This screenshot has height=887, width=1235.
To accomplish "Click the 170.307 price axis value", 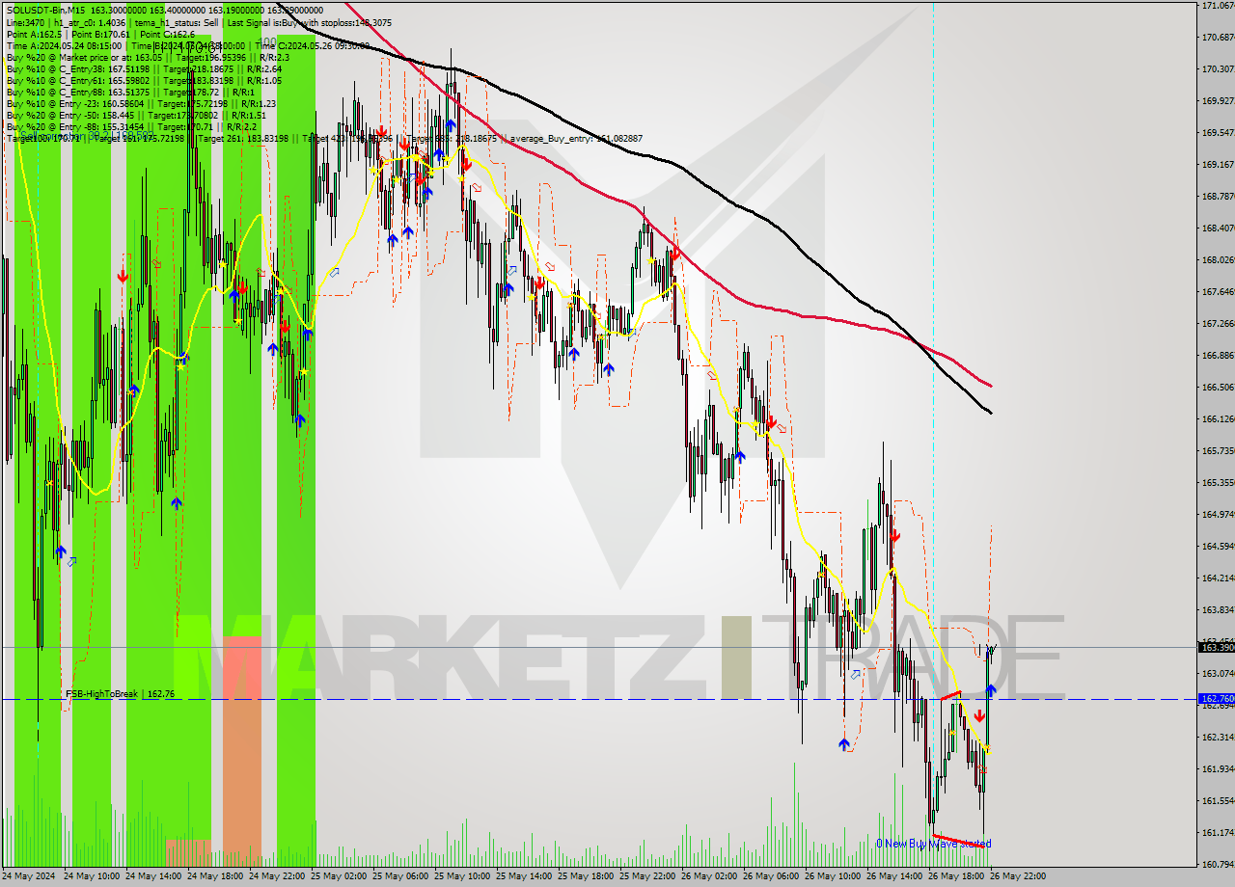I will pos(1219,69).
